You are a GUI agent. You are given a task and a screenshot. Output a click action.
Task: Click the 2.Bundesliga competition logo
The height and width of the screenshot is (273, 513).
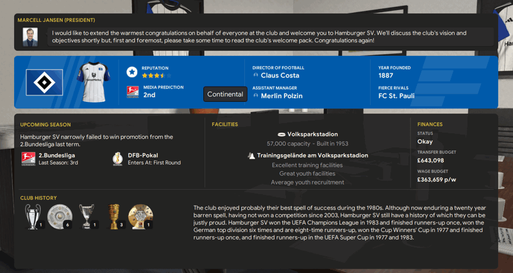tap(28, 159)
